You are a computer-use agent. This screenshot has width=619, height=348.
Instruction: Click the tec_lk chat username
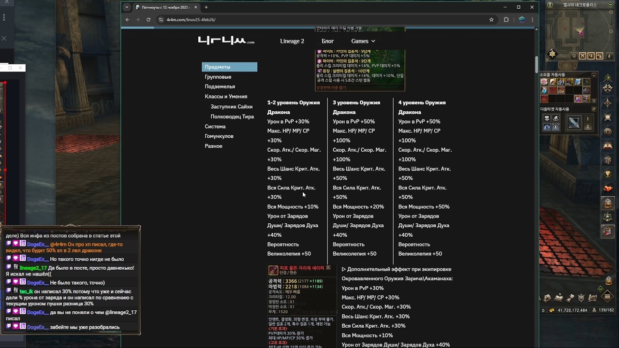pos(26,291)
